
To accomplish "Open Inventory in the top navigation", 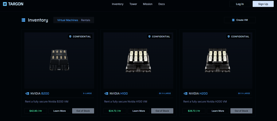I will pos(118,4).
